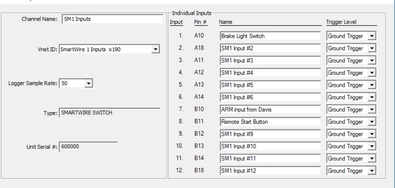Viewport: 395px width, 188px height.
Task: Click the SM1 Input #11 name field
Action: [x=270, y=159]
